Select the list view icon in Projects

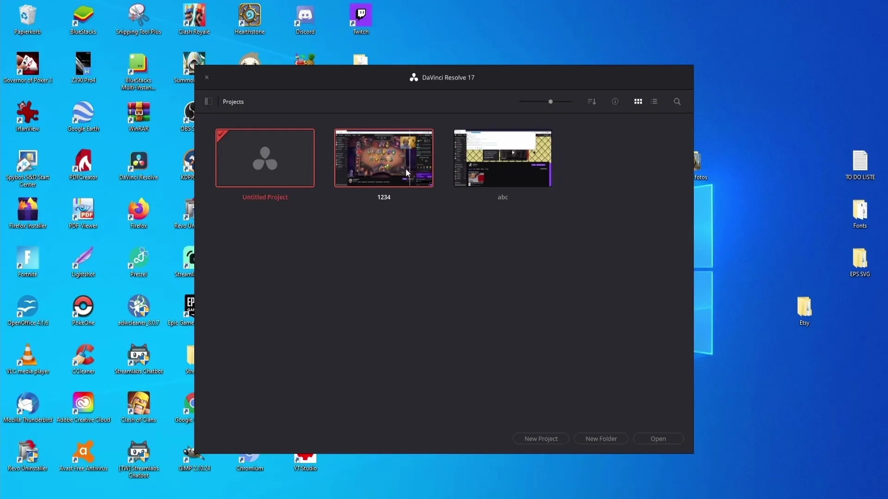point(654,101)
